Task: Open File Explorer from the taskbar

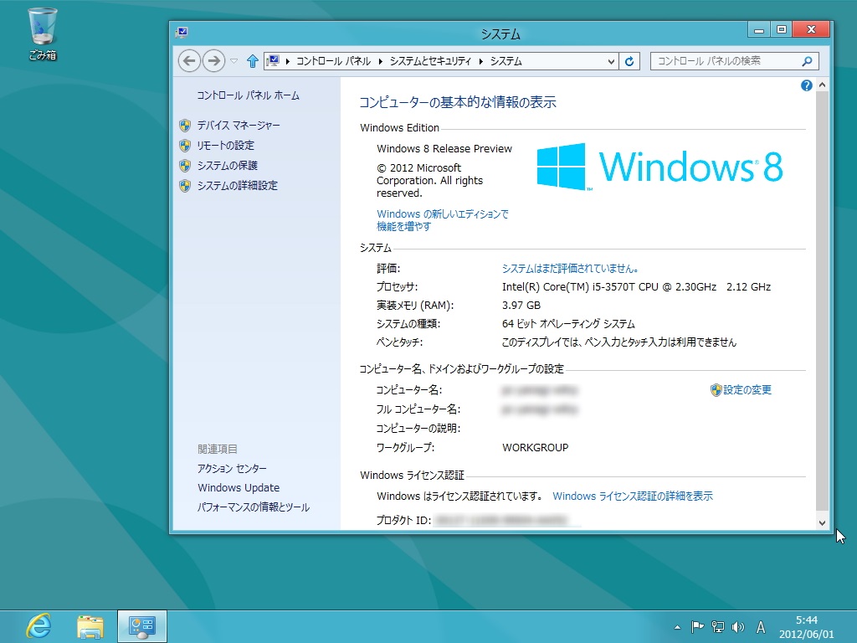Action: coord(90,625)
